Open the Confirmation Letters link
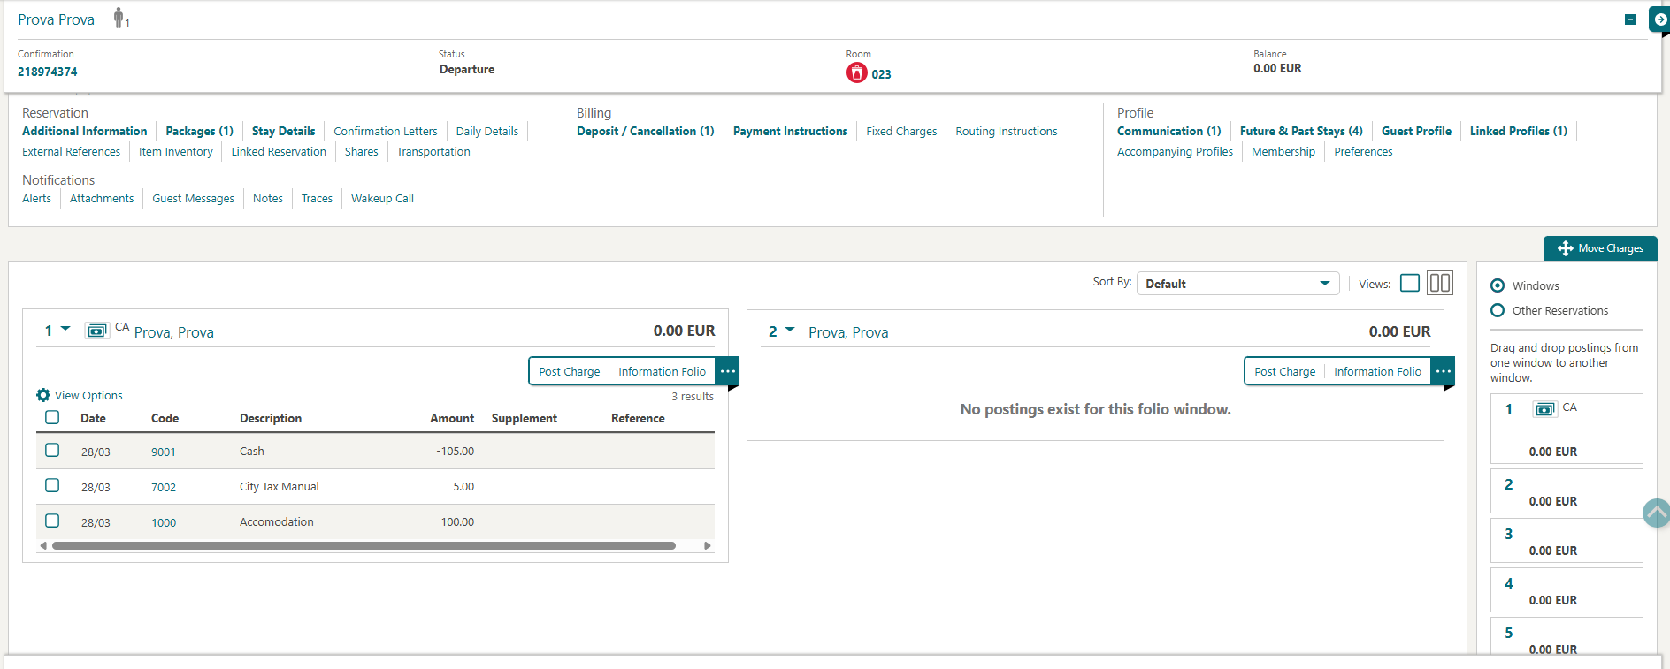 (386, 131)
